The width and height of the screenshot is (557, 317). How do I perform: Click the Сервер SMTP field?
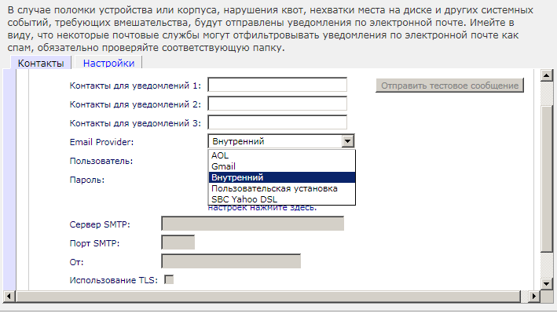pyautogui.click(x=252, y=224)
